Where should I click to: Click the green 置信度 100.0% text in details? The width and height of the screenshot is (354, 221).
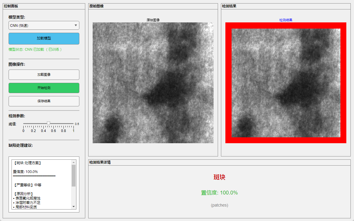click(219, 193)
